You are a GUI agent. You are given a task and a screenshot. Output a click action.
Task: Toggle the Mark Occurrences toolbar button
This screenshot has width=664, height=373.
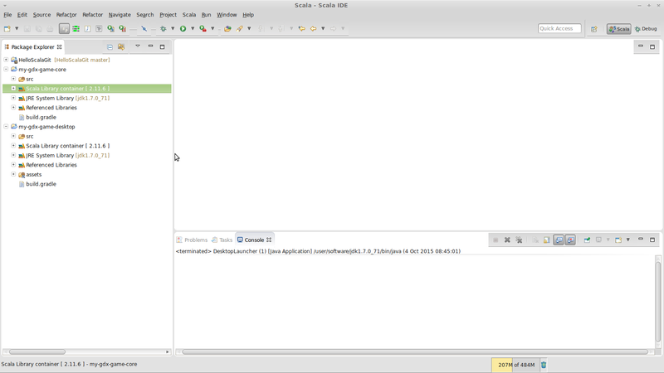[x=64, y=29]
